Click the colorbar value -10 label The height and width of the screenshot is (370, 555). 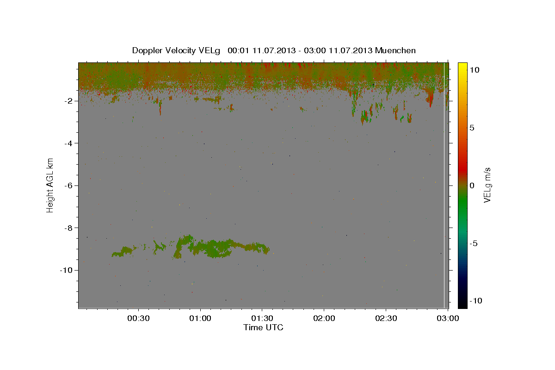[x=475, y=301]
